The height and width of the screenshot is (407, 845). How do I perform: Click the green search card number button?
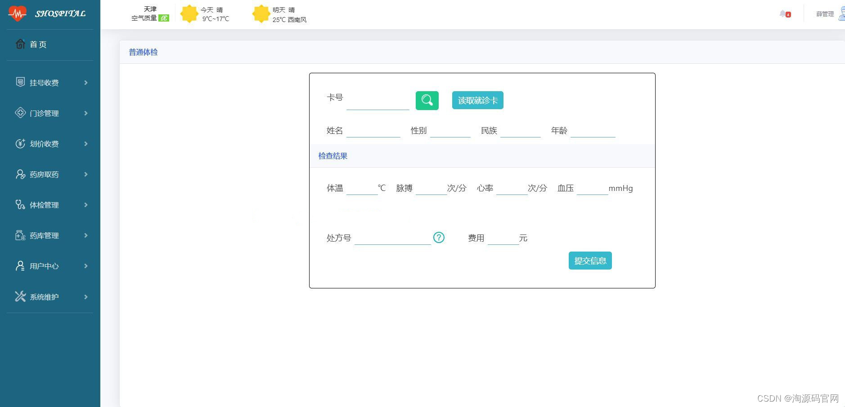427,100
